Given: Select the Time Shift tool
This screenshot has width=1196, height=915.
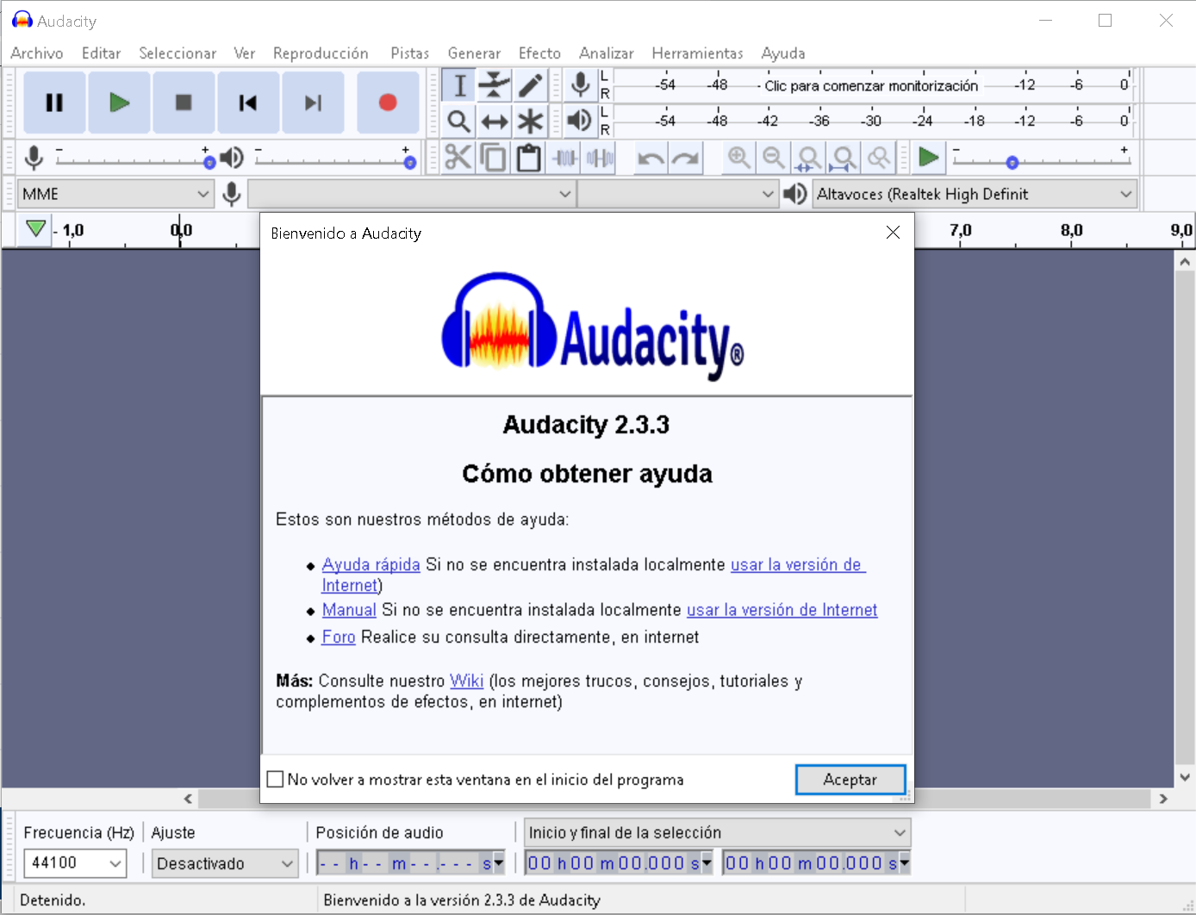Looking at the screenshot, I should tap(494, 121).
